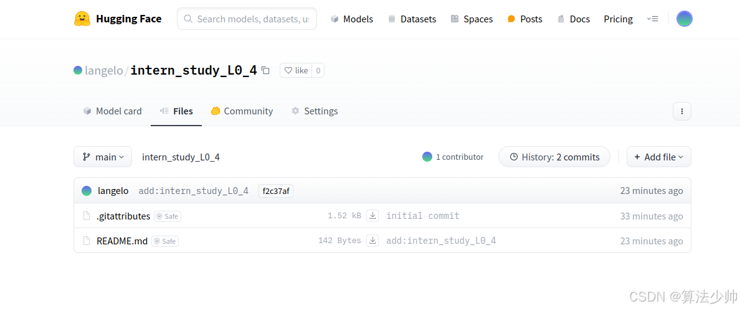
Task: Open the Models page
Action: (351, 19)
